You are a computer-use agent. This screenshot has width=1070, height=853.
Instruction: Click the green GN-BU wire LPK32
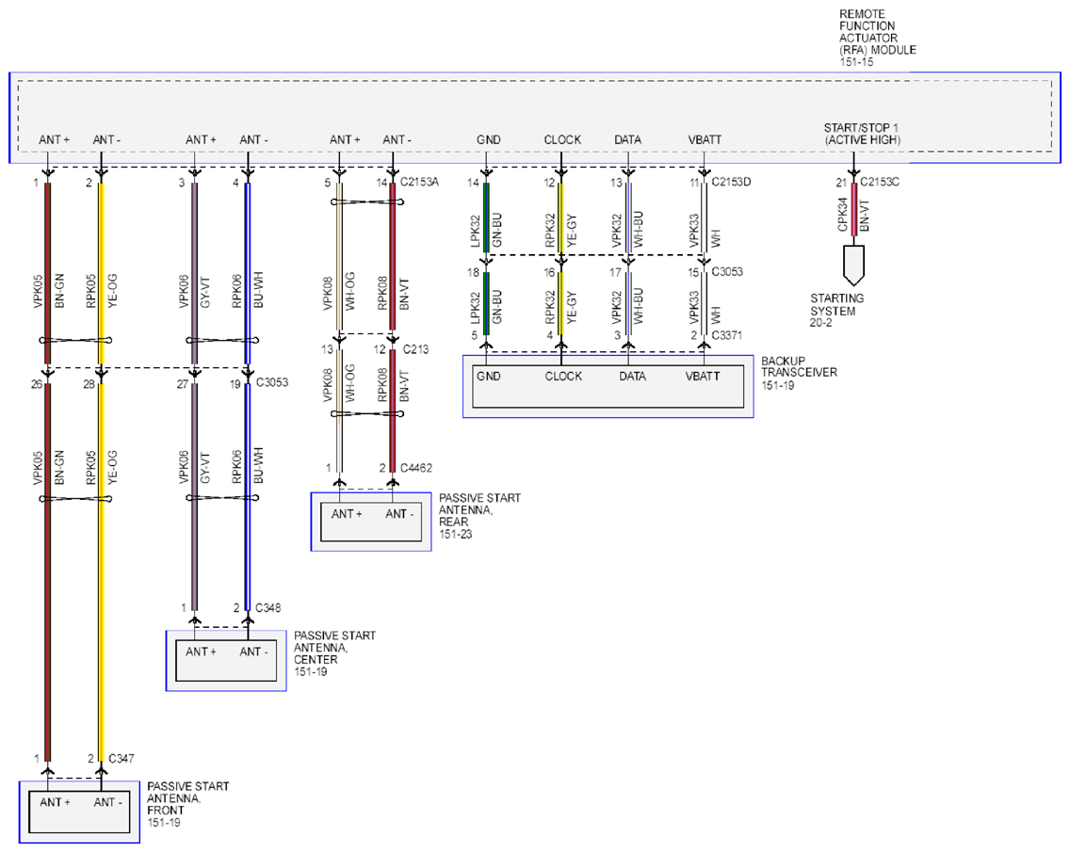pos(487,217)
